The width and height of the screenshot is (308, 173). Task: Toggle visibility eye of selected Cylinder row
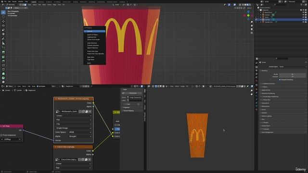coord(303,20)
